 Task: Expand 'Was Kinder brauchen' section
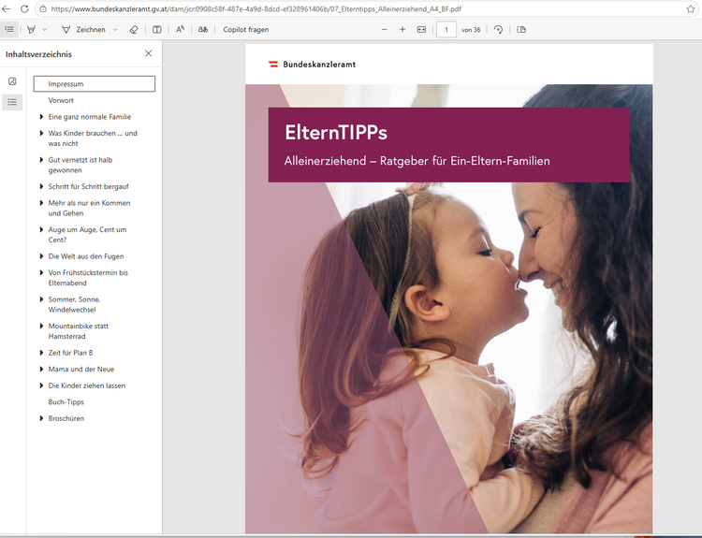pos(41,133)
